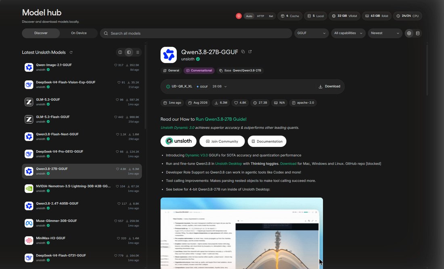Click the N/A context chip
This screenshot has height=269, width=444.
279,103
